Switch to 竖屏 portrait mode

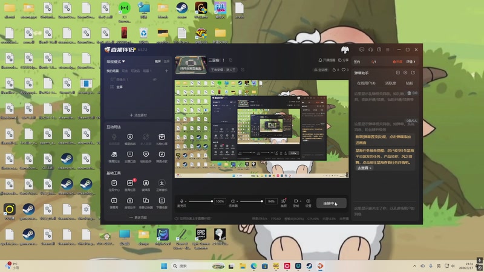click(x=167, y=62)
